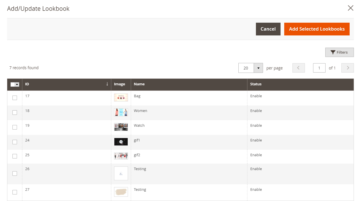Click the gif2 thumbnail image
355x201 pixels.
click(x=121, y=156)
